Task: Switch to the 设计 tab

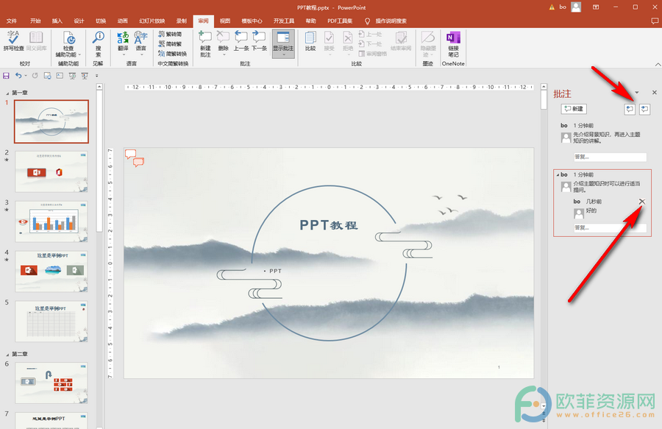Action: [79, 21]
